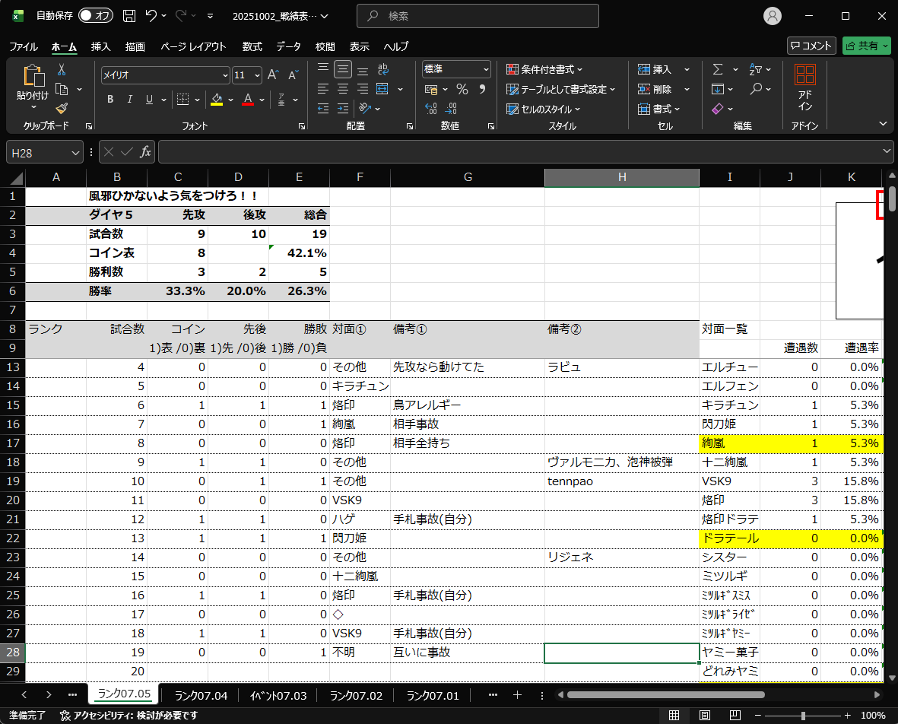The width and height of the screenshot is (898, 724).
Task: Click AutoSum sigma icon
Action: (x=718, y=69)
